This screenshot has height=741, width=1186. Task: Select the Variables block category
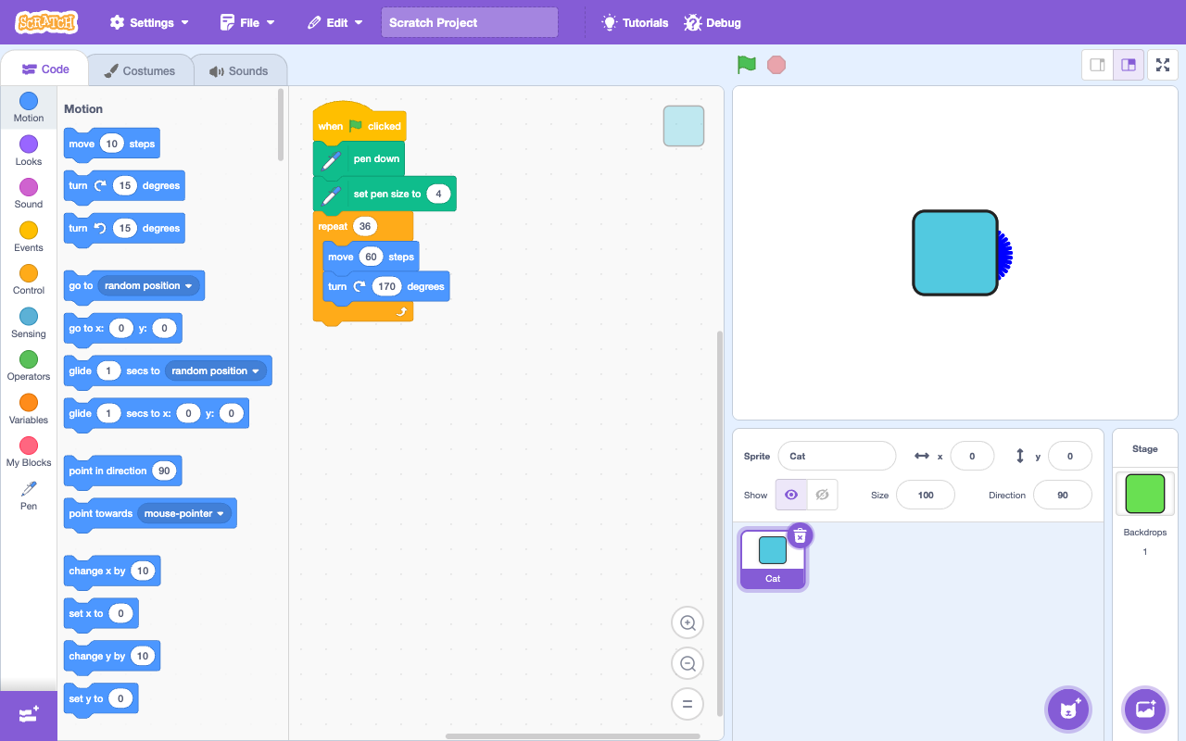click(x=29, y=408)
